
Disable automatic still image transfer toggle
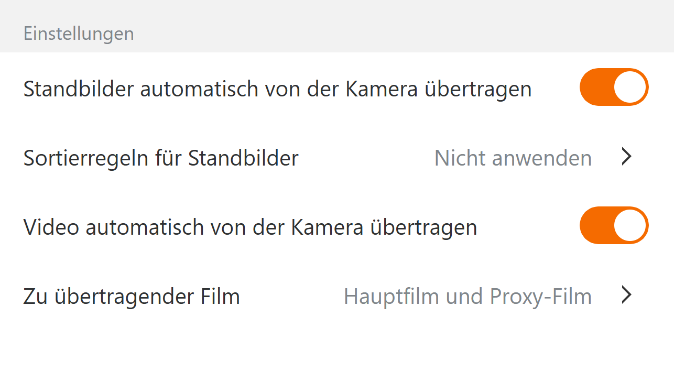click(614, 87)
